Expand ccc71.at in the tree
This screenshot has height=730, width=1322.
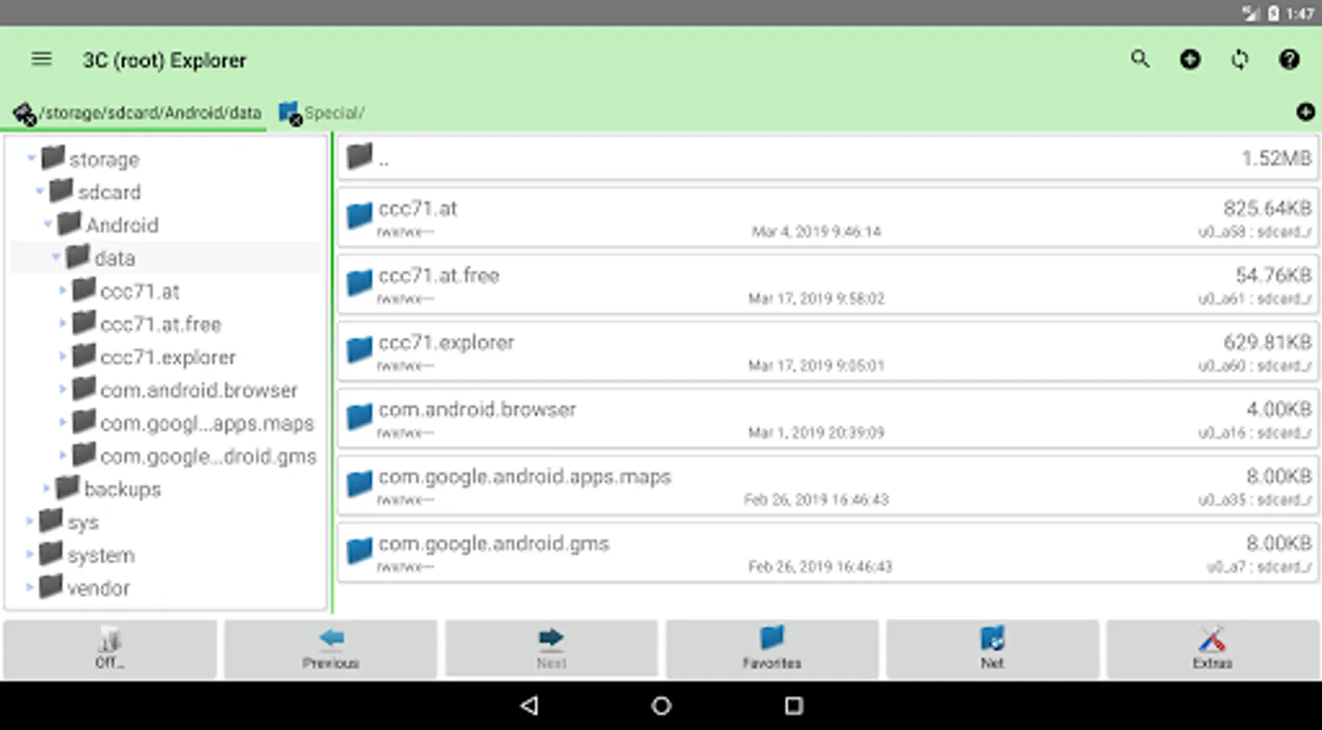tap(63, 290)
